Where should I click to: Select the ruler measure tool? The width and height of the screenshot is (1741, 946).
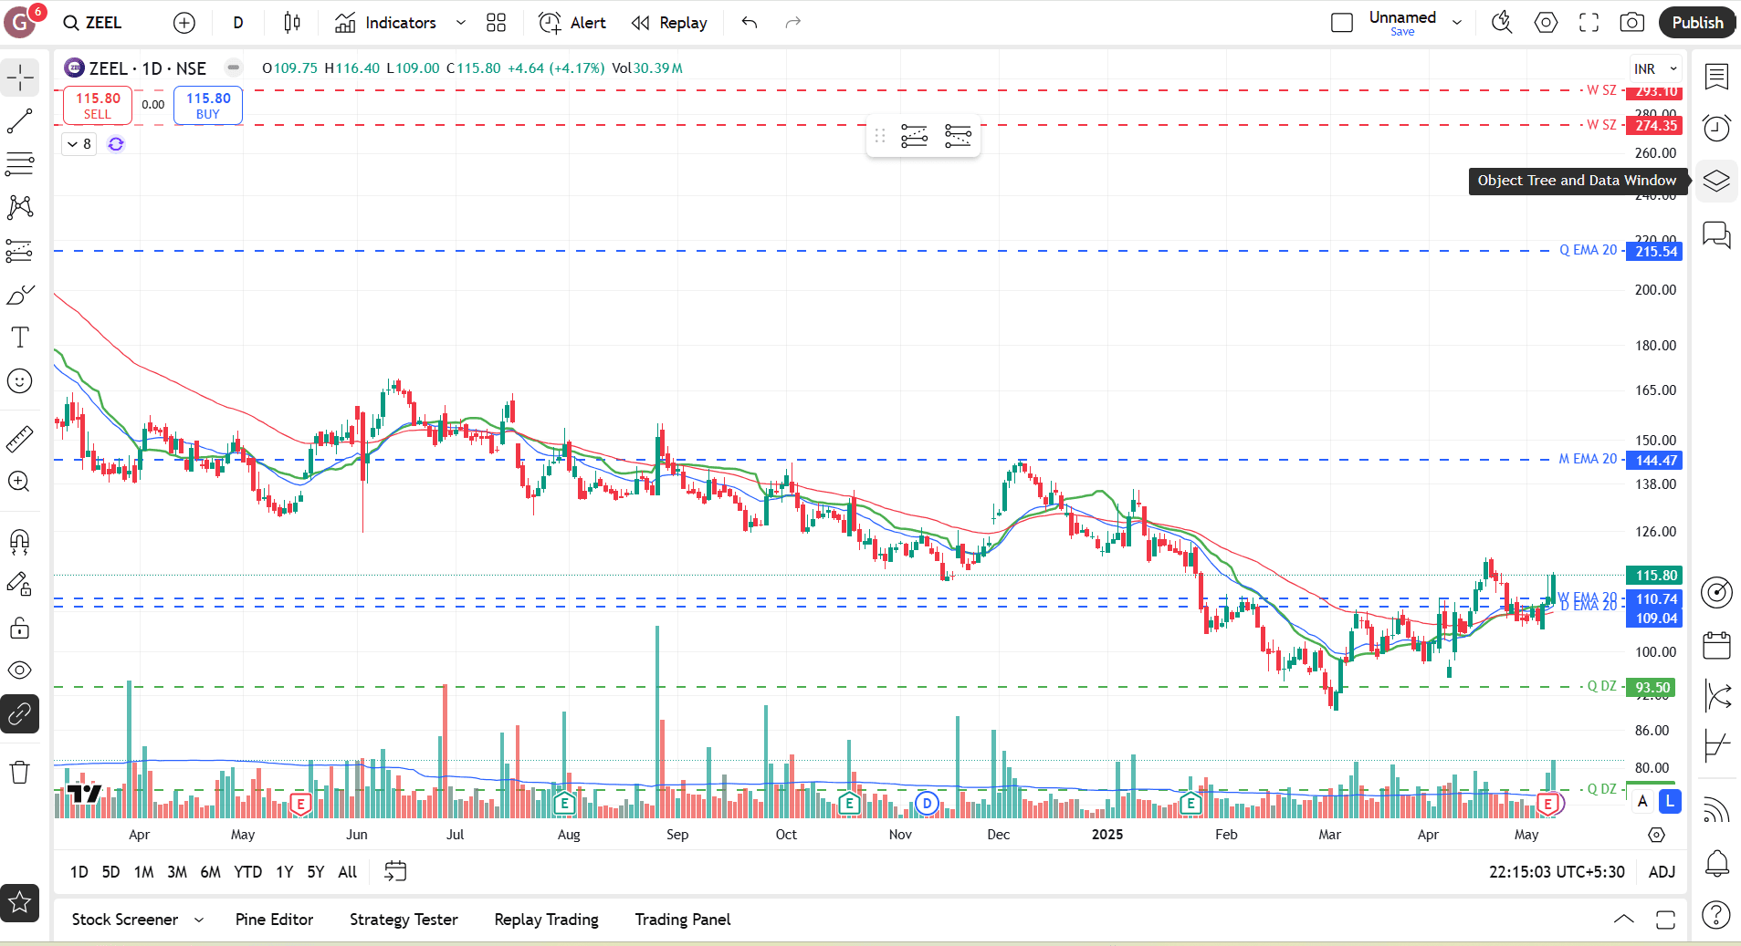click(20, 439)
